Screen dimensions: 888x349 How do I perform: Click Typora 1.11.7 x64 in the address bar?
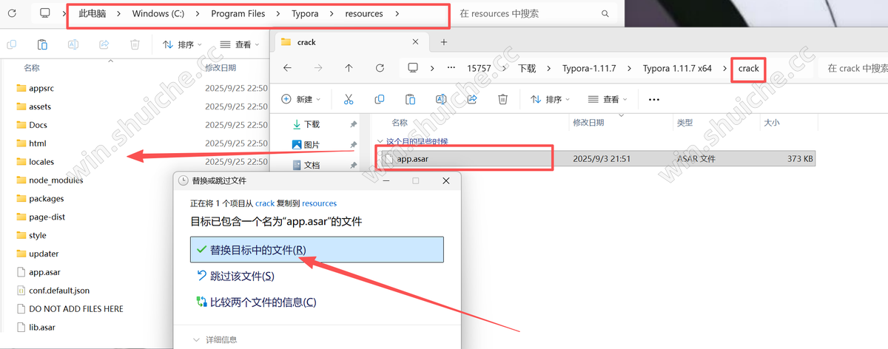point(677,68)
